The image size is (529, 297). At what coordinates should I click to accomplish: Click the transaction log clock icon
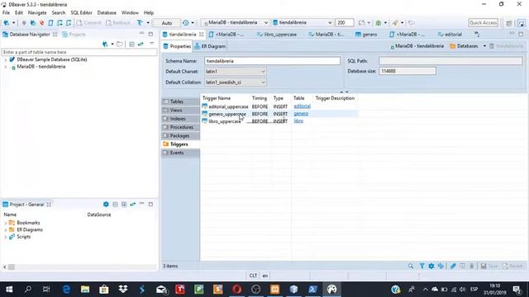185,23
